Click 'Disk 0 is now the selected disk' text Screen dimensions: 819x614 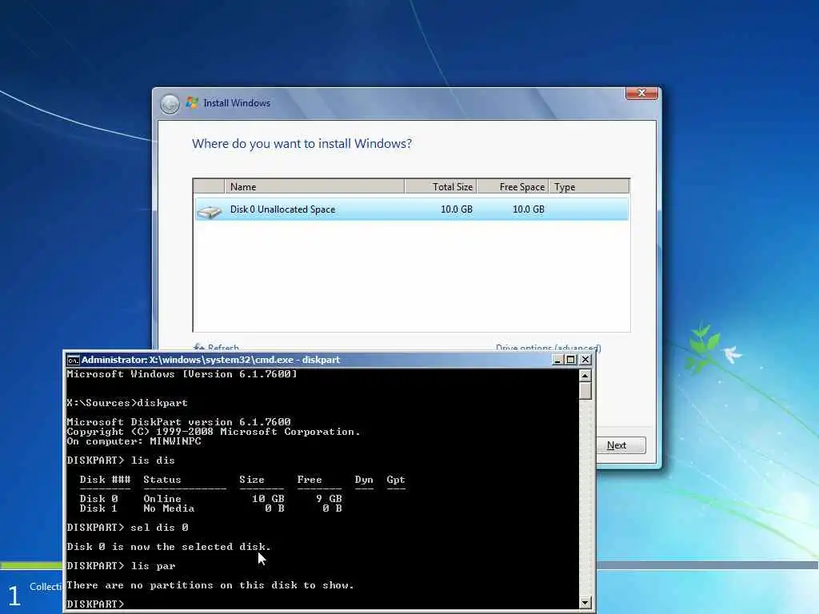(x=169, y=547)
